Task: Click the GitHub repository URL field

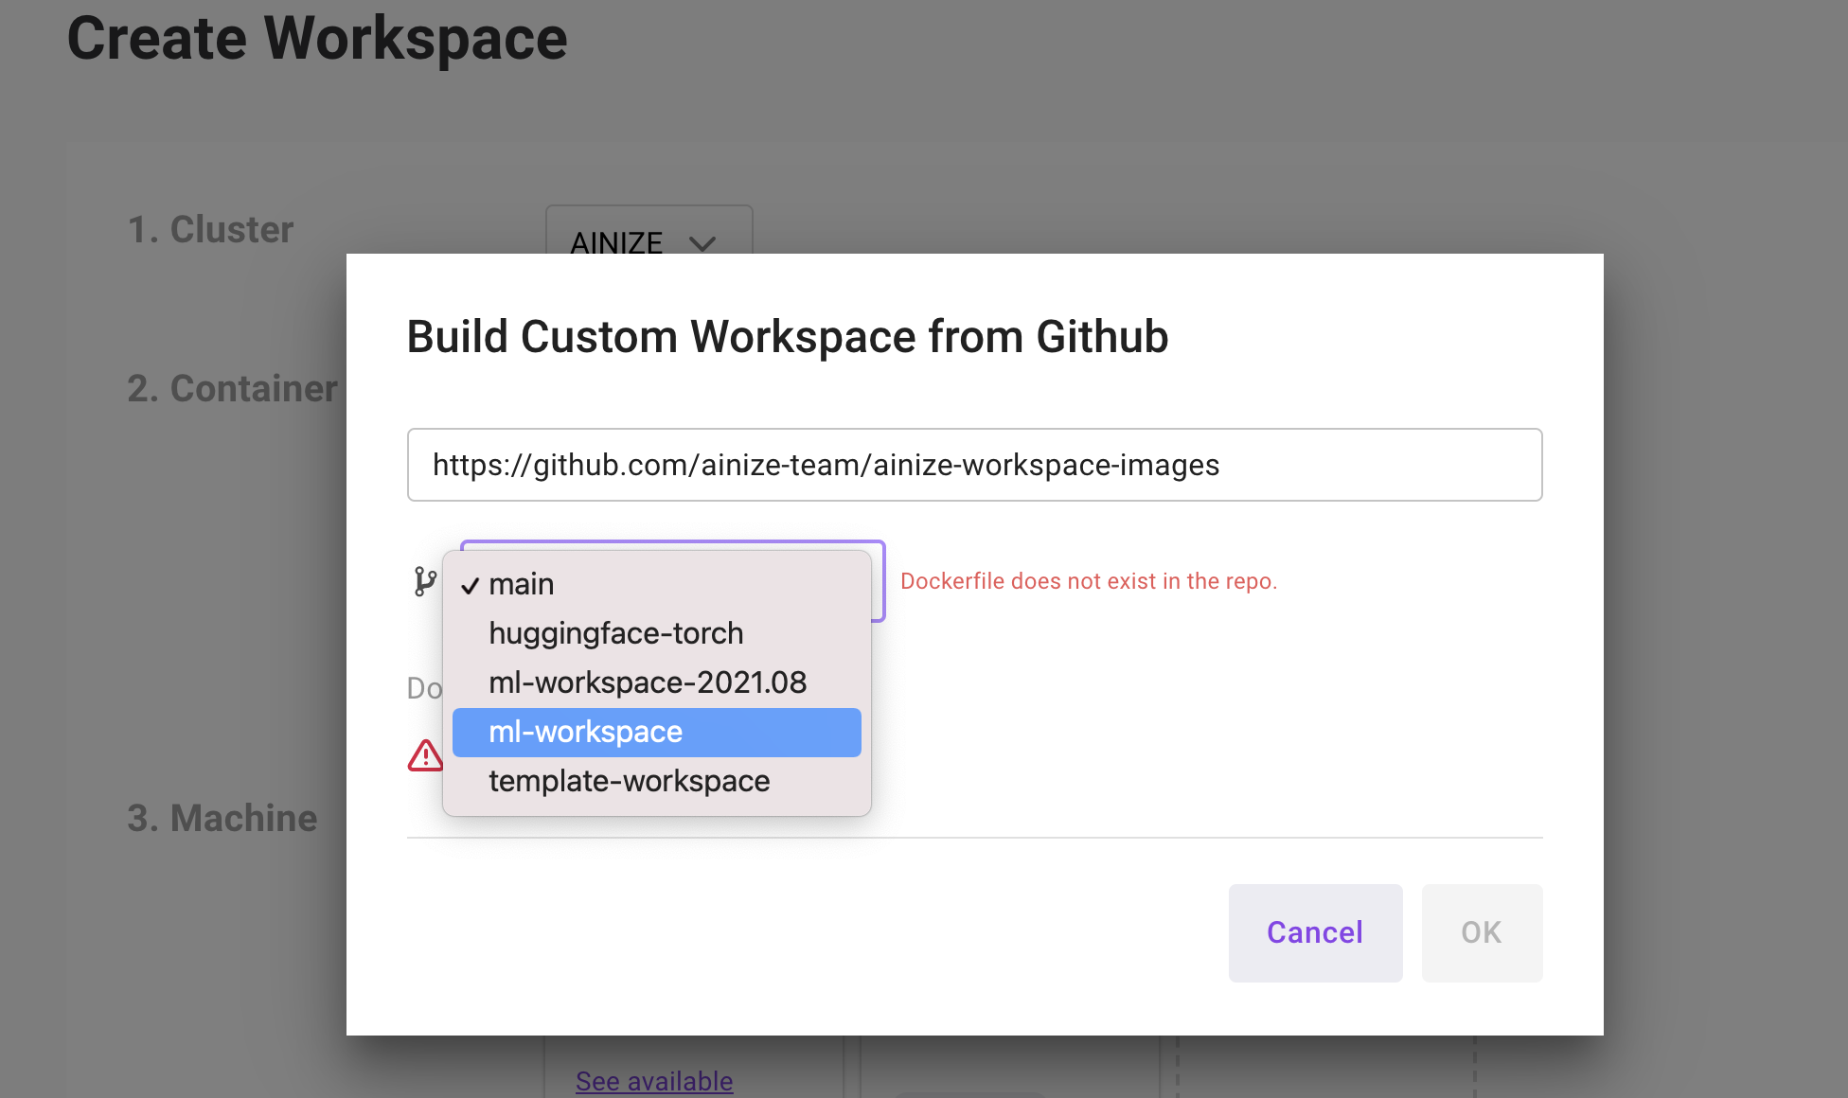Action: pos(974,465)
